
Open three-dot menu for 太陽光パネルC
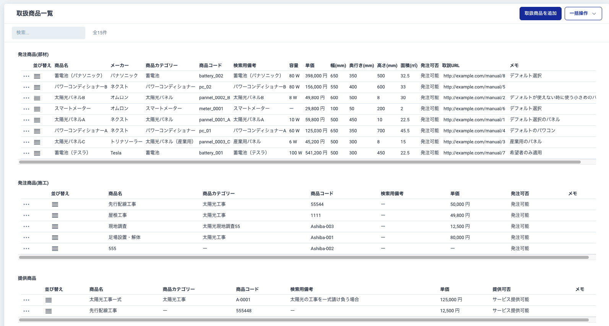pos(26,142)
